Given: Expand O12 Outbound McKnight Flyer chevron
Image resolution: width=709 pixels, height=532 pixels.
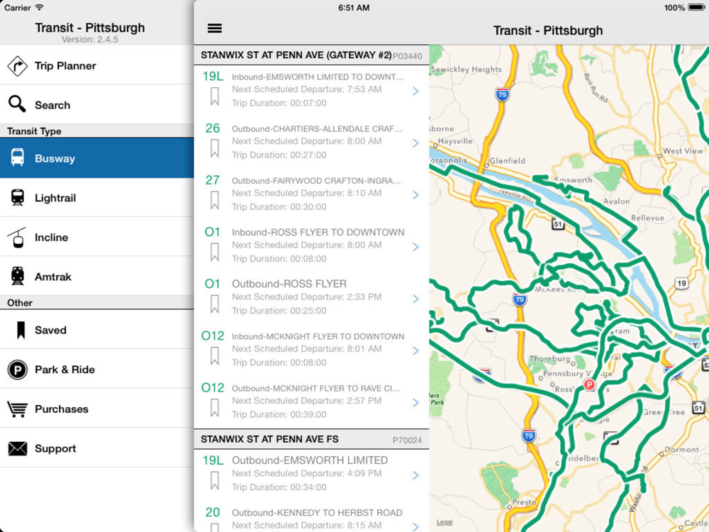Looking at the screenshot, I should pos(415,403).
